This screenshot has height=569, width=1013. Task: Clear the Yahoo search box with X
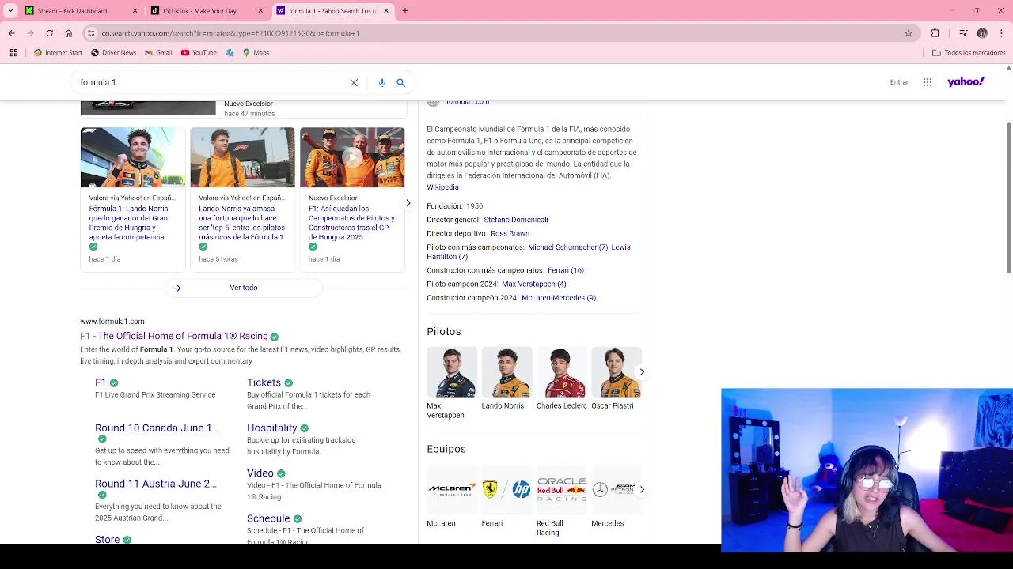(354, 82)
